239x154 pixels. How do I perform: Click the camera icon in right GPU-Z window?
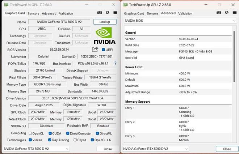[219, 13]
